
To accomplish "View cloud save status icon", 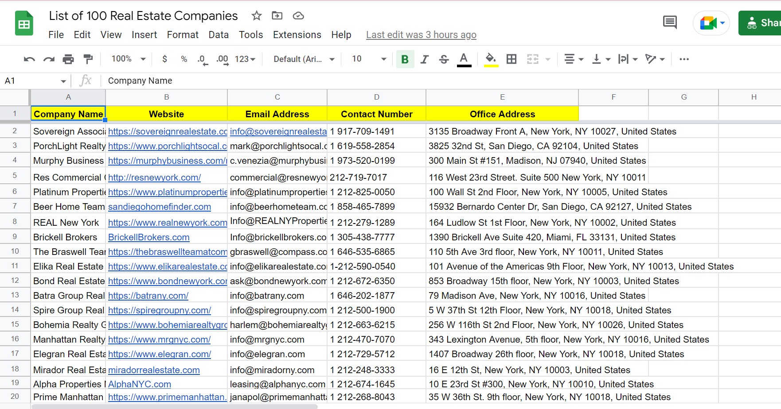I will (x=298, y=16).
